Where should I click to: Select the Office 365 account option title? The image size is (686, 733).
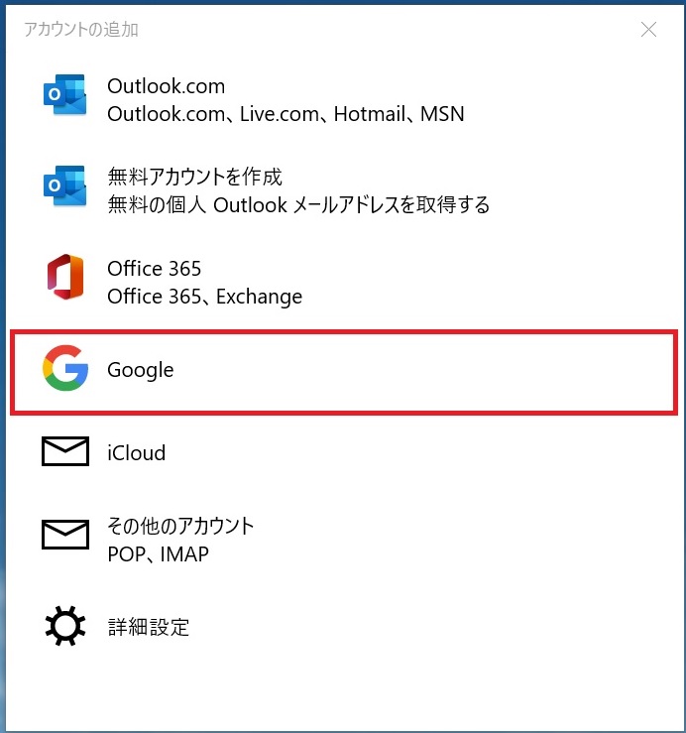click(154, 269)
